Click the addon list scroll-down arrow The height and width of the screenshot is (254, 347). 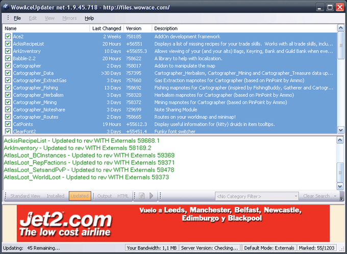click(x=340, y=130)
